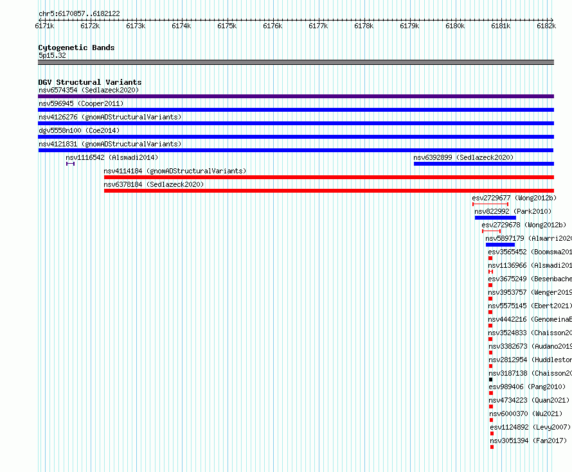Viewport: 572px width, 472px height.
Task: Click the red square marker under nsv3051394
Action: coord(492,447)
